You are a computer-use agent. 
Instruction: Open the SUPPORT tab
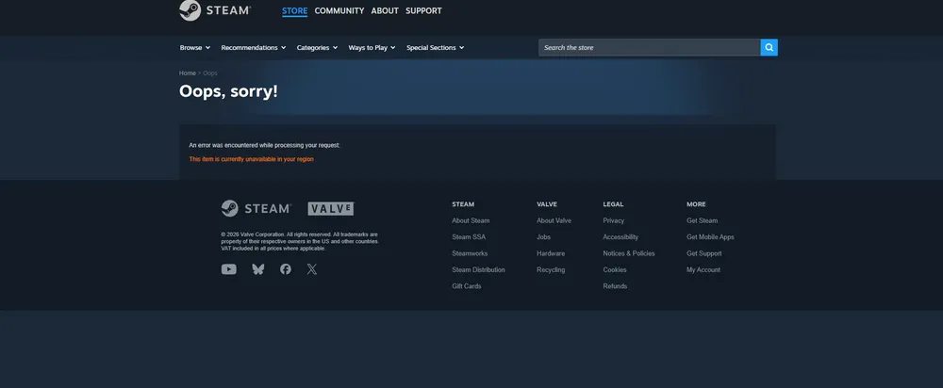[x=423, y=10]
